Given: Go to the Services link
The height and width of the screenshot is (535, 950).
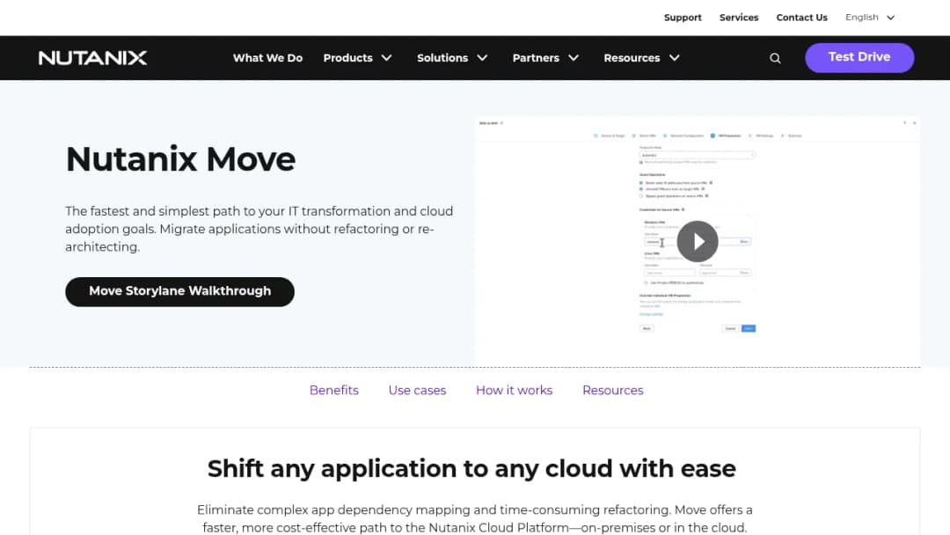Looking at the screenshot, I should pos(739,18).
